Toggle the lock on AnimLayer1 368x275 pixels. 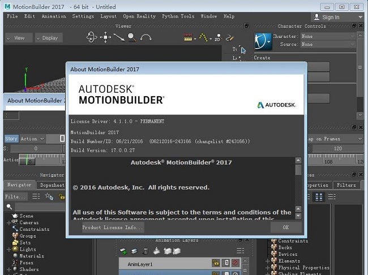[216, 263]
